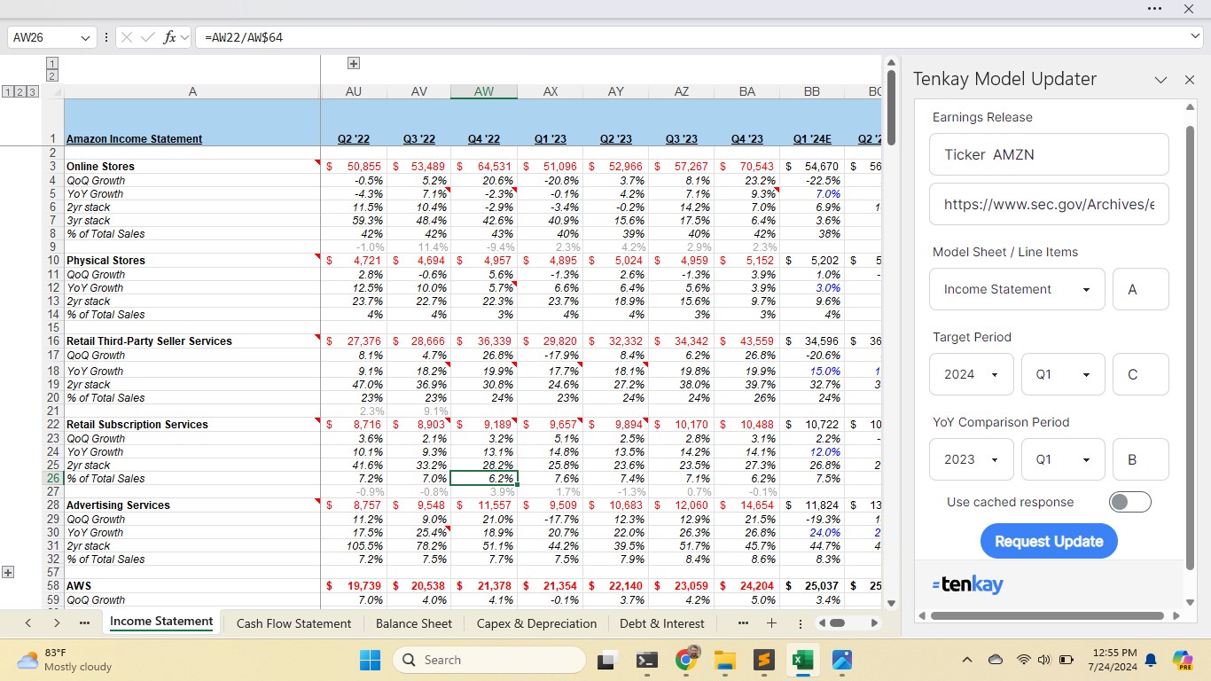1211x681 pixels.
Task: Open the Target Period quarter dropdown
Action: [x=1063, y=374]
